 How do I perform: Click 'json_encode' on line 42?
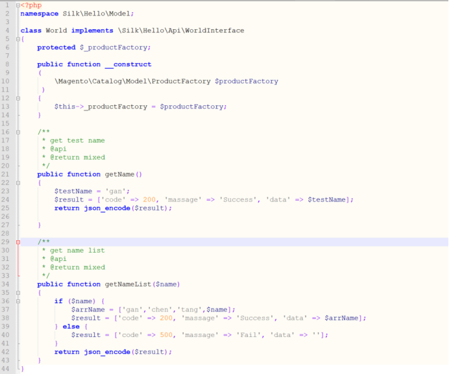coord(107,352)
